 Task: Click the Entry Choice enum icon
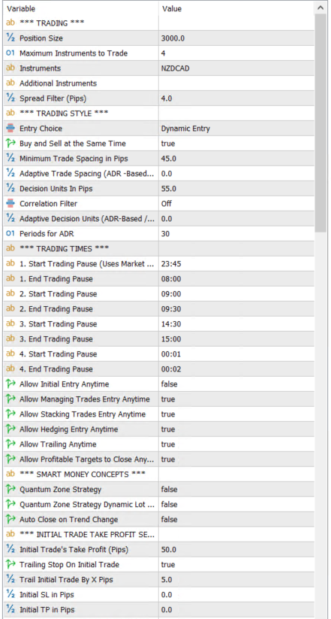click(11, 129)
